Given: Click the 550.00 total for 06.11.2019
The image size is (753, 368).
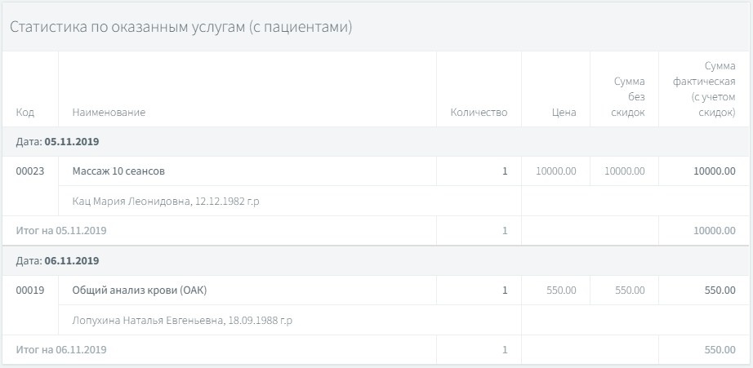Looking at the screenshot, I should pyautogui.click(x=720, y=350).
